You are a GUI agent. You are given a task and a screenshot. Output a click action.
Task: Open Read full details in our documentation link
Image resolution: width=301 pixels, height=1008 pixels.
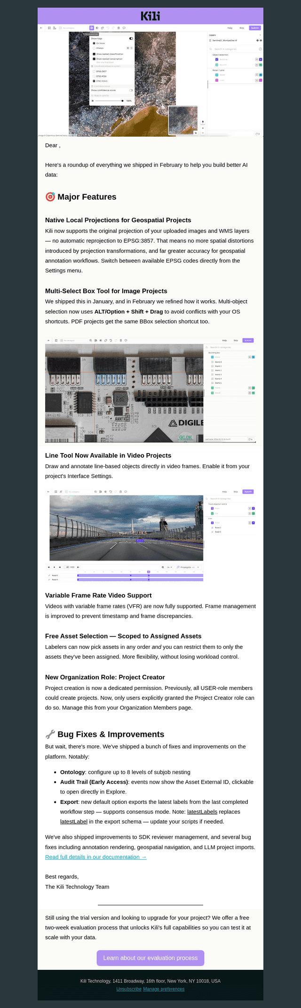tap(96, 857)
